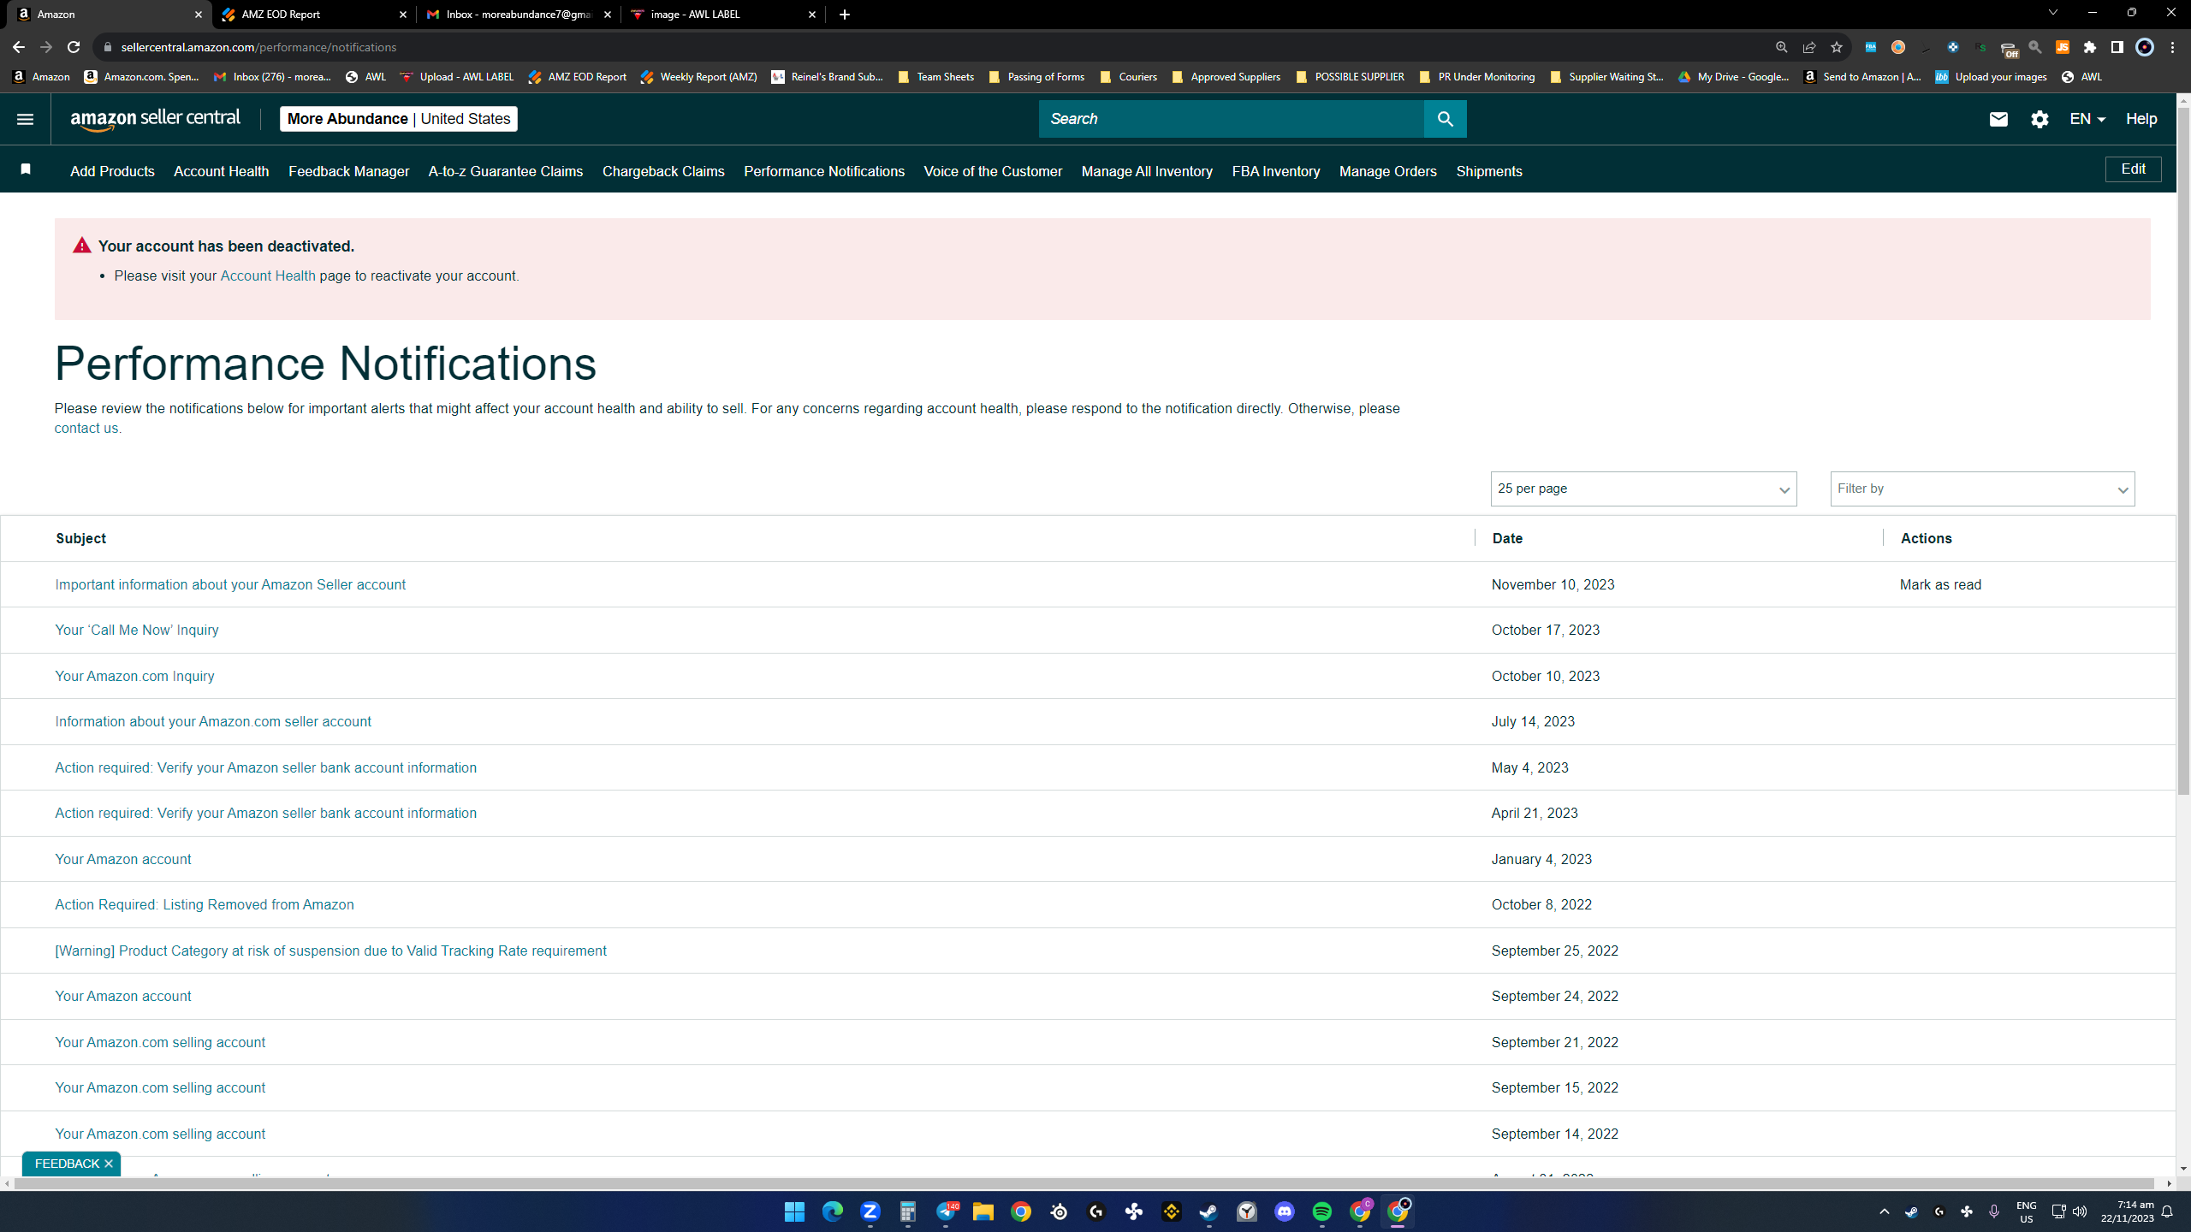Switch to the 'image - AWL LABEL' browser tab
This screenshot has width=2191, height=1232.
point(721,15)
